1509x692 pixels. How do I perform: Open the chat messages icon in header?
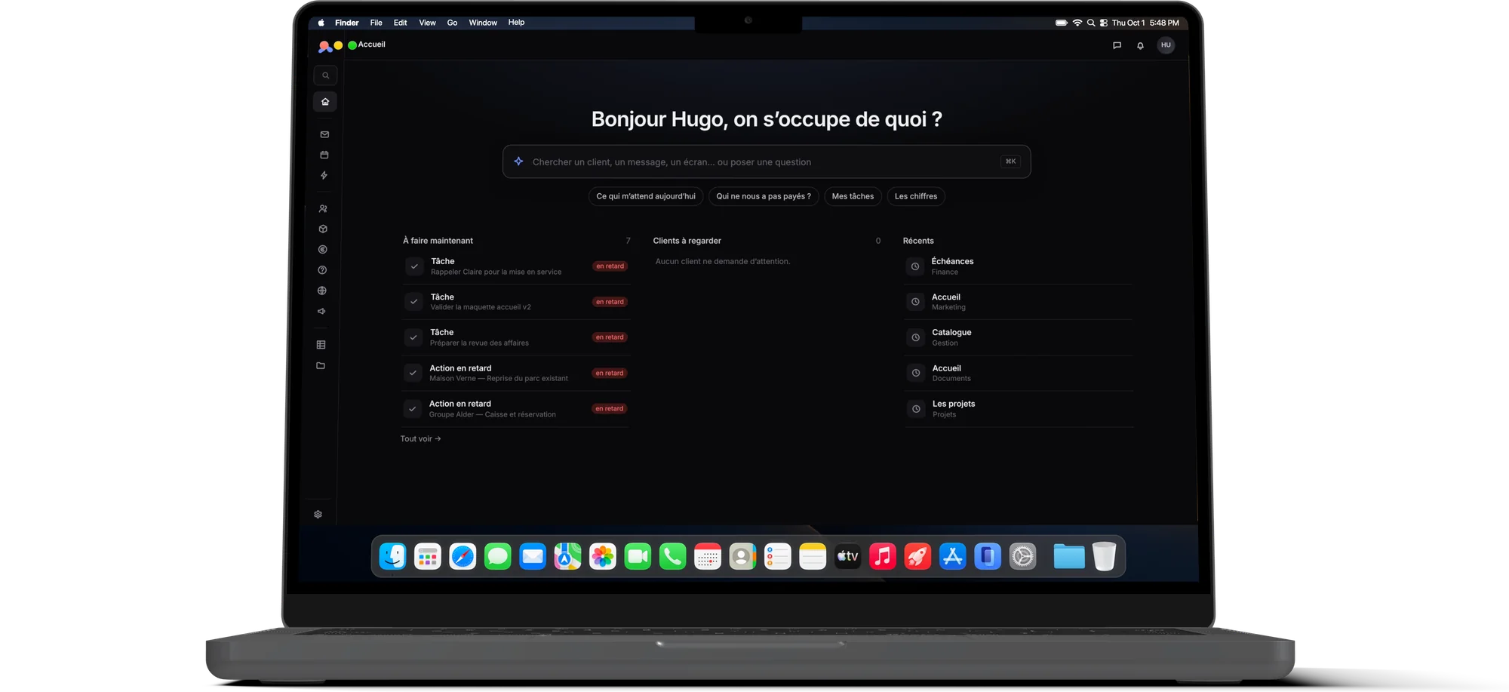click(1117, 45)
